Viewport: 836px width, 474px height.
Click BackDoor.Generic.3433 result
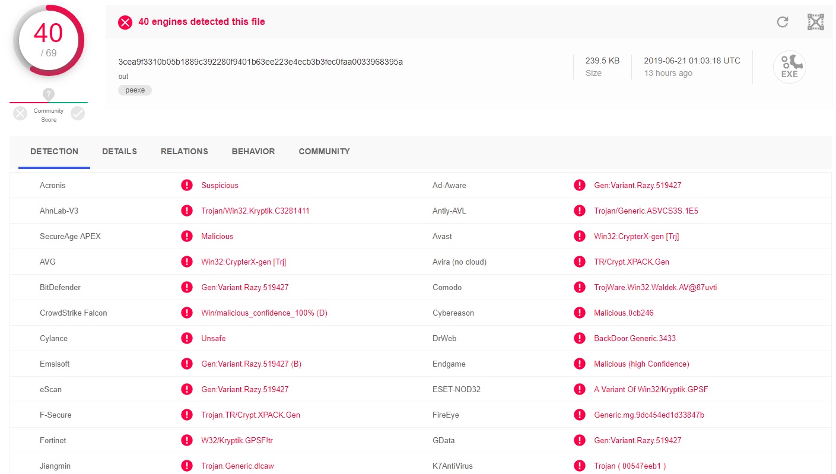(635, 338)
